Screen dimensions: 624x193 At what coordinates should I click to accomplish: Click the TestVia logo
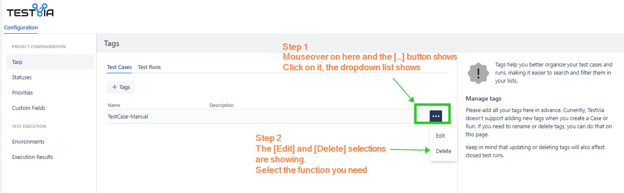coord(30,11)
